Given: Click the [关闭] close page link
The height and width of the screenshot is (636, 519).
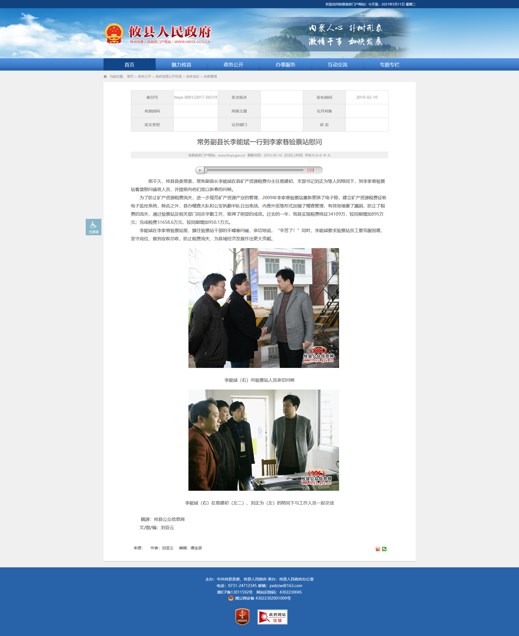Looking at the screenshot, I should (x=298, y=155).
